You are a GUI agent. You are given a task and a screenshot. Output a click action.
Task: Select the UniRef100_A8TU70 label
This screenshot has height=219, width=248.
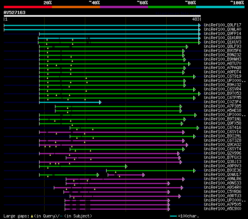222,64
